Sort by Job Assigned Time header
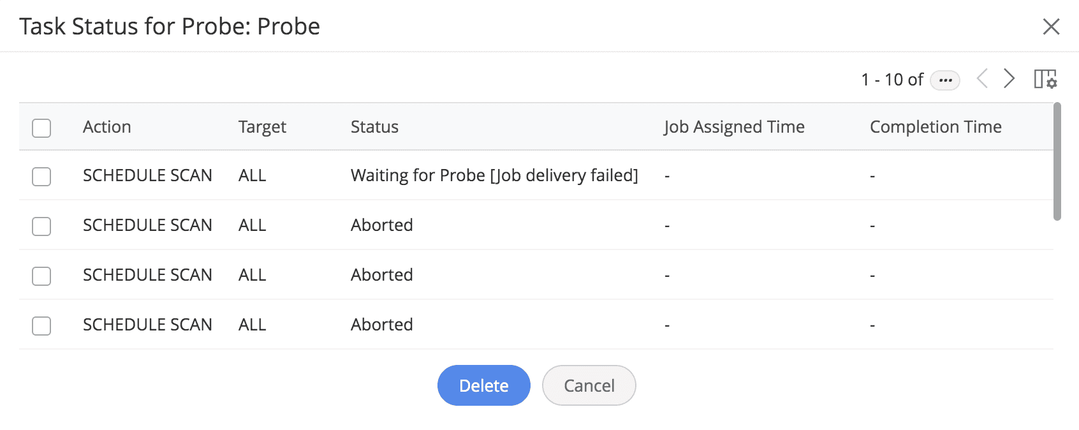 733,127
